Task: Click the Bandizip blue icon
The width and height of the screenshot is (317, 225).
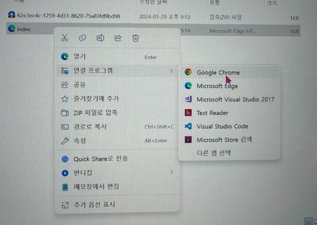Action: pos(65,173)
